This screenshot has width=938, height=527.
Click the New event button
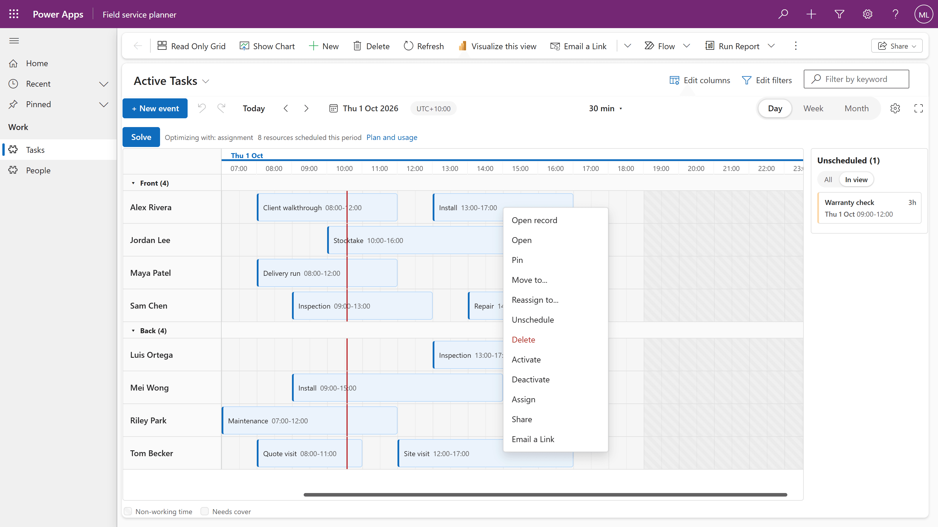point(155,108)
